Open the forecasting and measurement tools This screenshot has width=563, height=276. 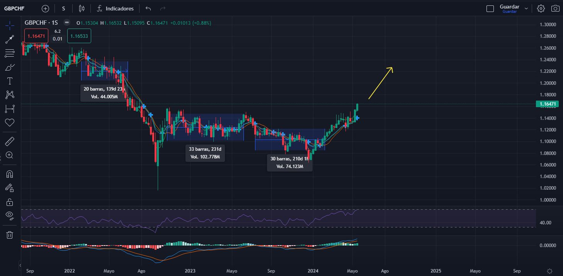tap(10, 109)
